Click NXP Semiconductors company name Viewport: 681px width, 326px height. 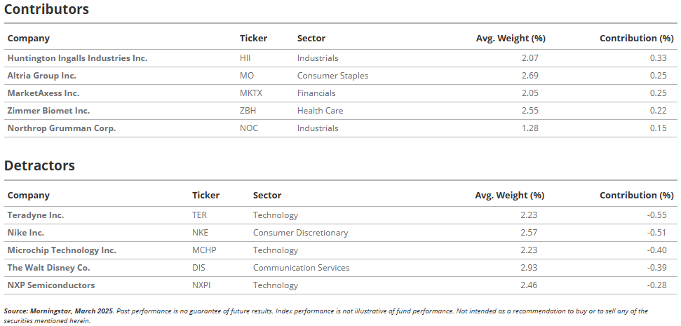(x=50, y=285)
